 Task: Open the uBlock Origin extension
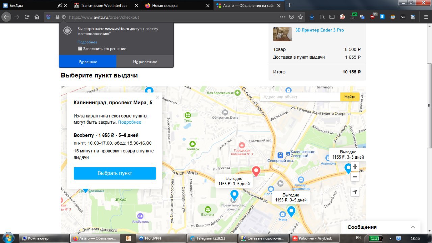(x=373, y=17)
